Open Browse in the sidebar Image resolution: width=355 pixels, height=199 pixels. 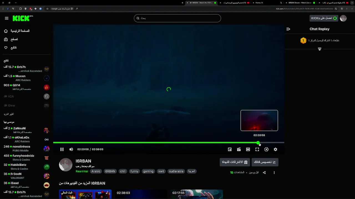tap(11, 39)
